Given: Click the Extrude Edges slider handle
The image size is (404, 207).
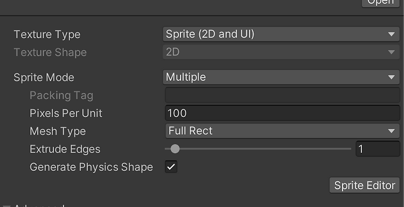Looking at the screenshot, I should pyautogui.click(x=175, y=149).
